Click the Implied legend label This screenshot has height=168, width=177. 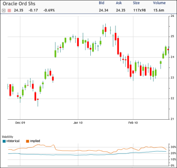coord(35,141)
